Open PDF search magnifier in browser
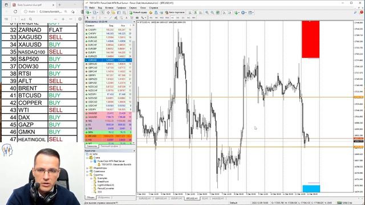The height and width of the screenshot is (205, 365). click(30, 19)
